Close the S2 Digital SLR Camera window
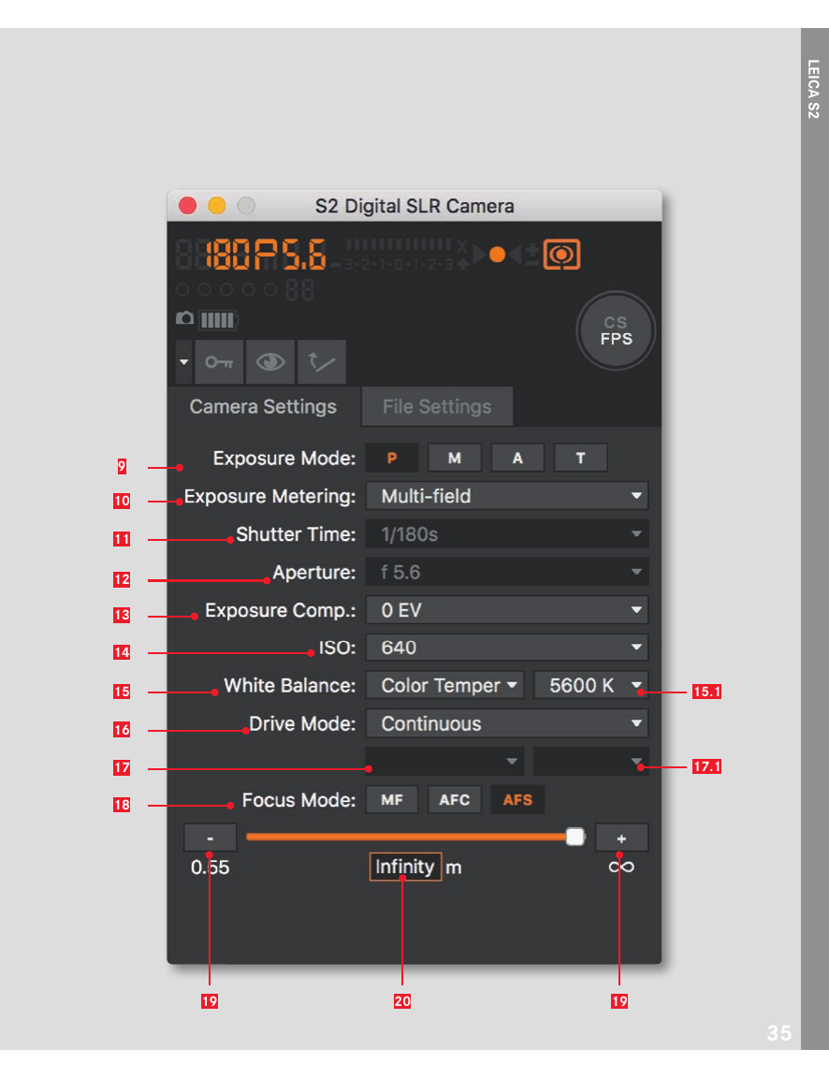This screenshot has width=829, height=1078. tap(188, 206)
